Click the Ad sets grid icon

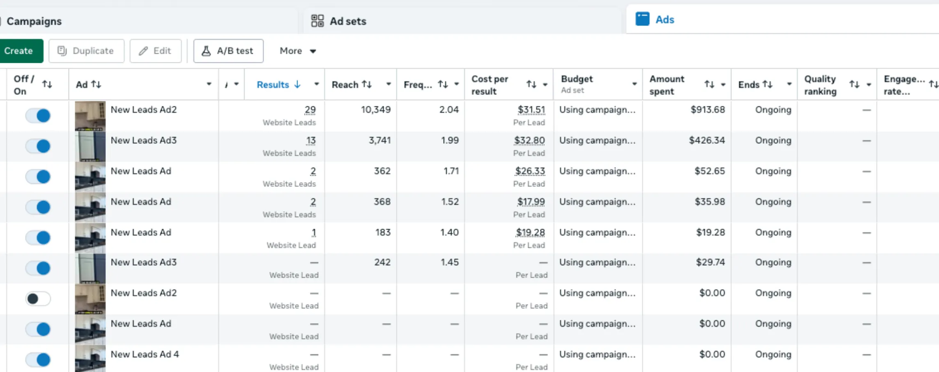317,21
